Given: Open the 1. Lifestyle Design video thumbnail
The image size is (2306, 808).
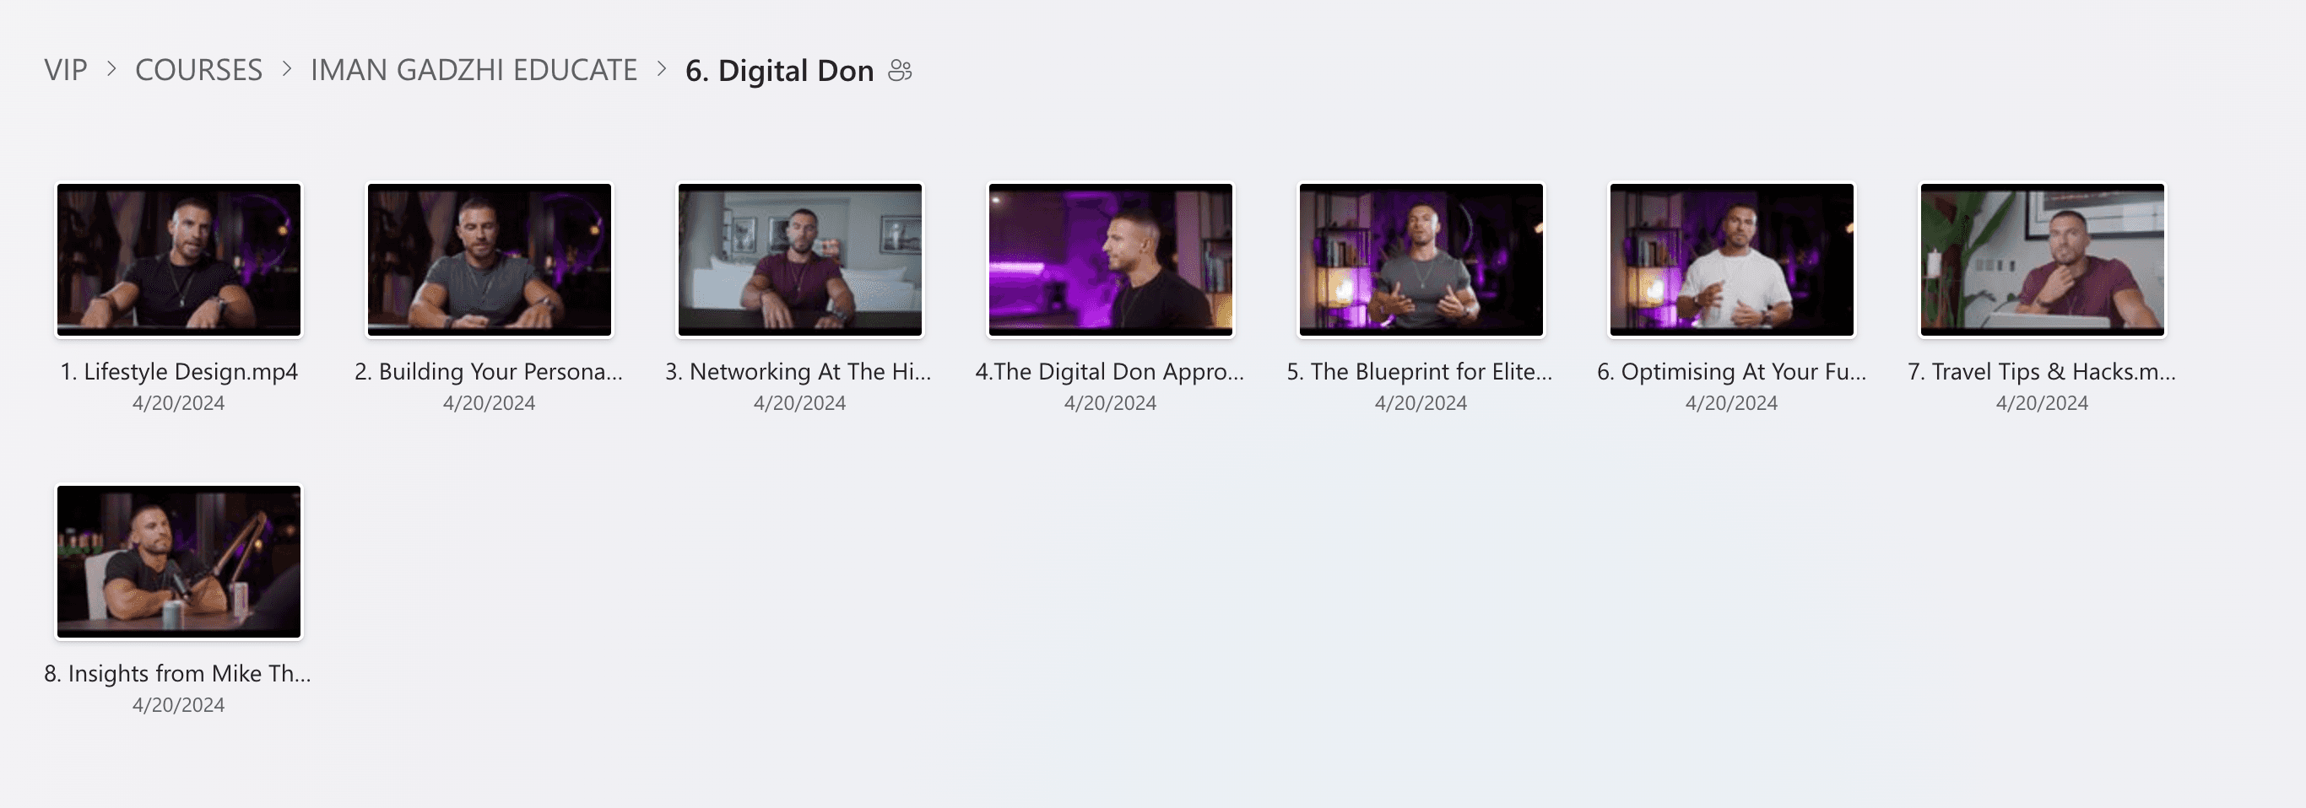Looking at the screenshot, I should [x=179, y=260].
